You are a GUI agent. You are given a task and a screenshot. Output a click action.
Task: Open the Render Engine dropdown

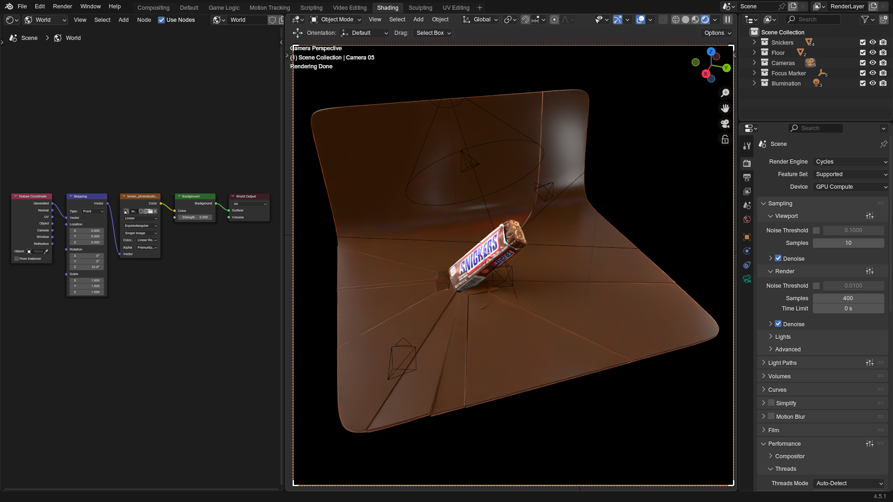click(851, 162)
